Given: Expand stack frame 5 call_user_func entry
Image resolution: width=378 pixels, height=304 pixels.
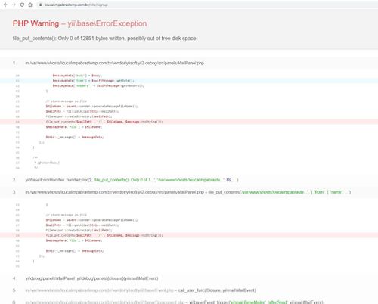Looking at the screenshot, I should [189, 290].
